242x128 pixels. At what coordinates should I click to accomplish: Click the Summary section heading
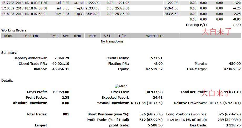tap(9, 53)
